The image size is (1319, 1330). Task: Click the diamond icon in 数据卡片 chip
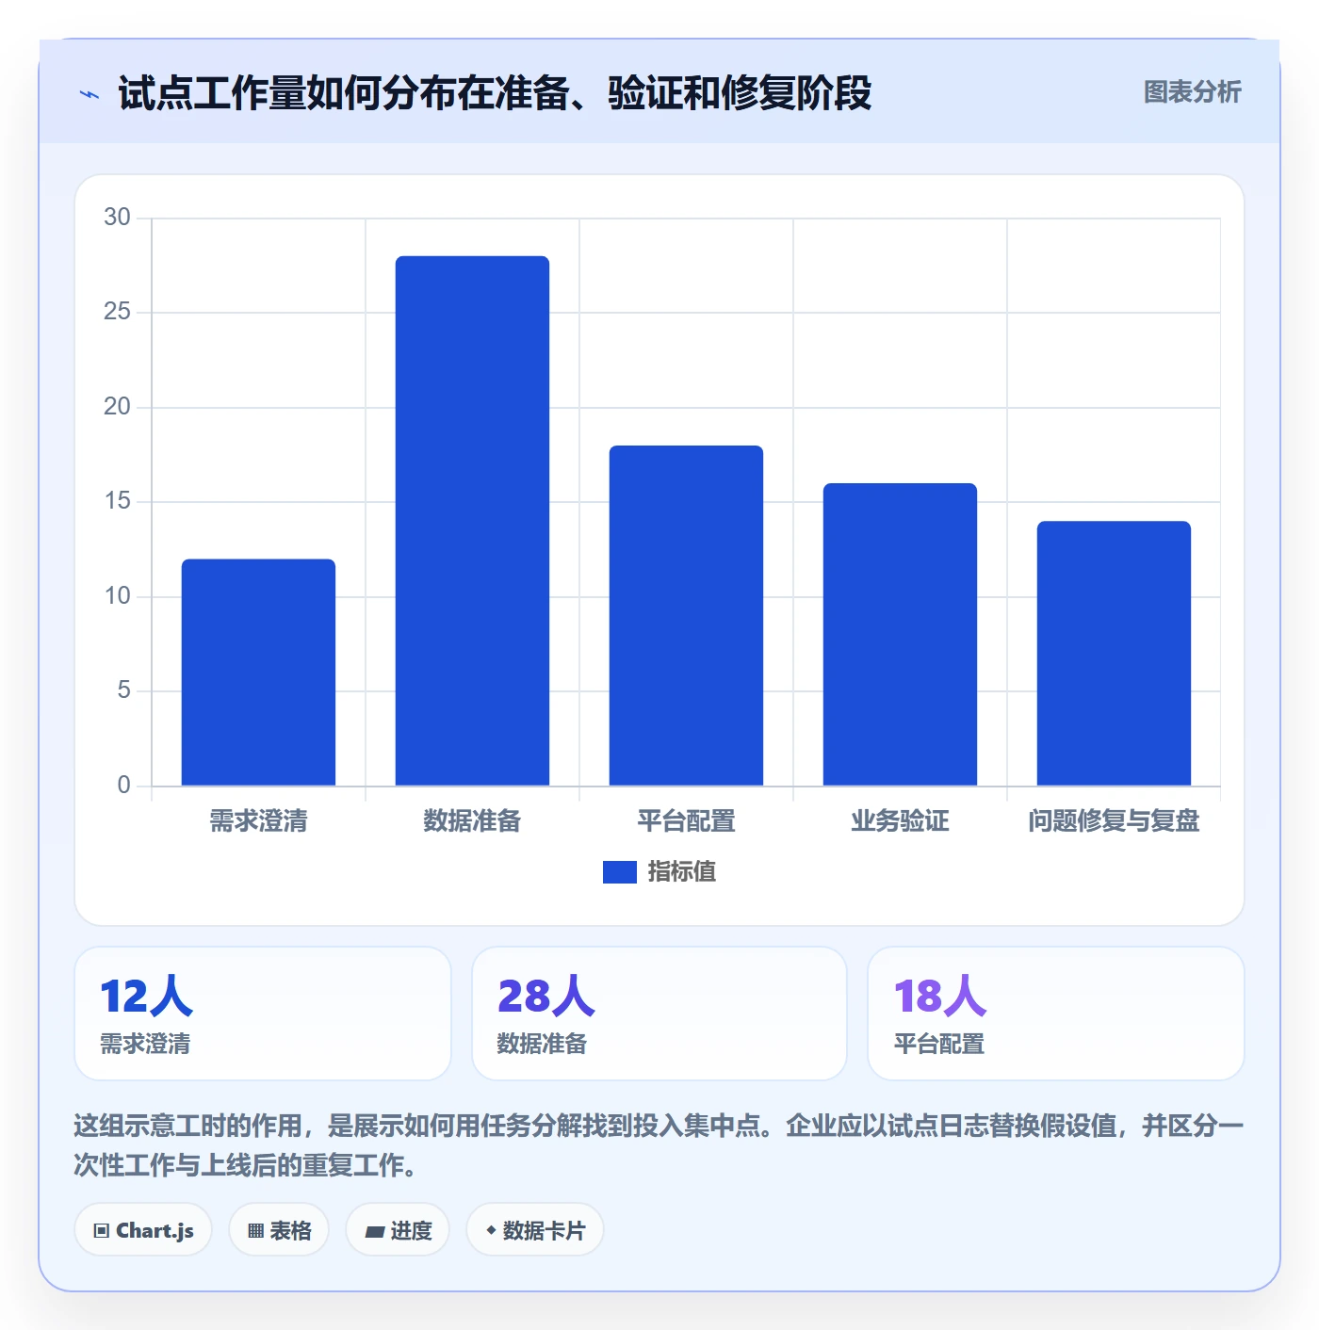pos(491,1230)
